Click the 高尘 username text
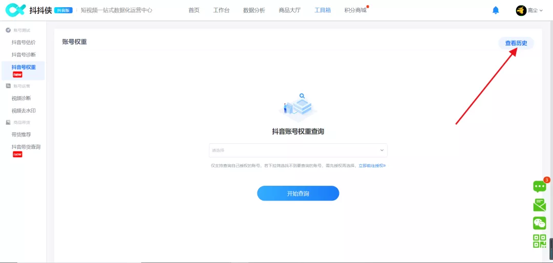This screenshot has width=553, height=263. click(533, 11)
